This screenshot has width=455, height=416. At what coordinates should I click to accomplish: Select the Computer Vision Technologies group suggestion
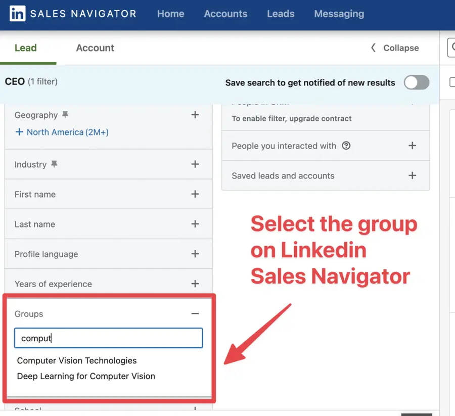tap(77, 360)
